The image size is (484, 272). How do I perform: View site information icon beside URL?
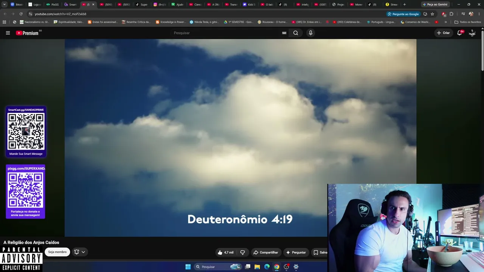30,14
